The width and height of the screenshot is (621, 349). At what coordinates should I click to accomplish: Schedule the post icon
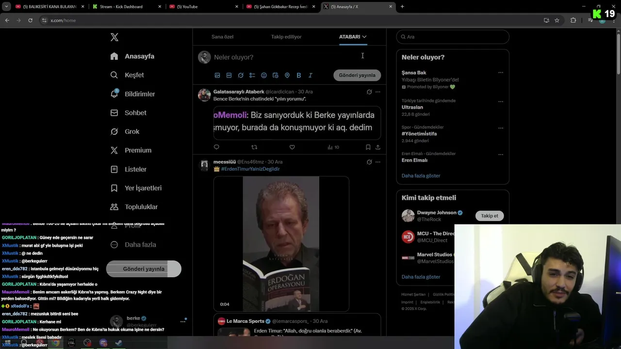[276, 76]
